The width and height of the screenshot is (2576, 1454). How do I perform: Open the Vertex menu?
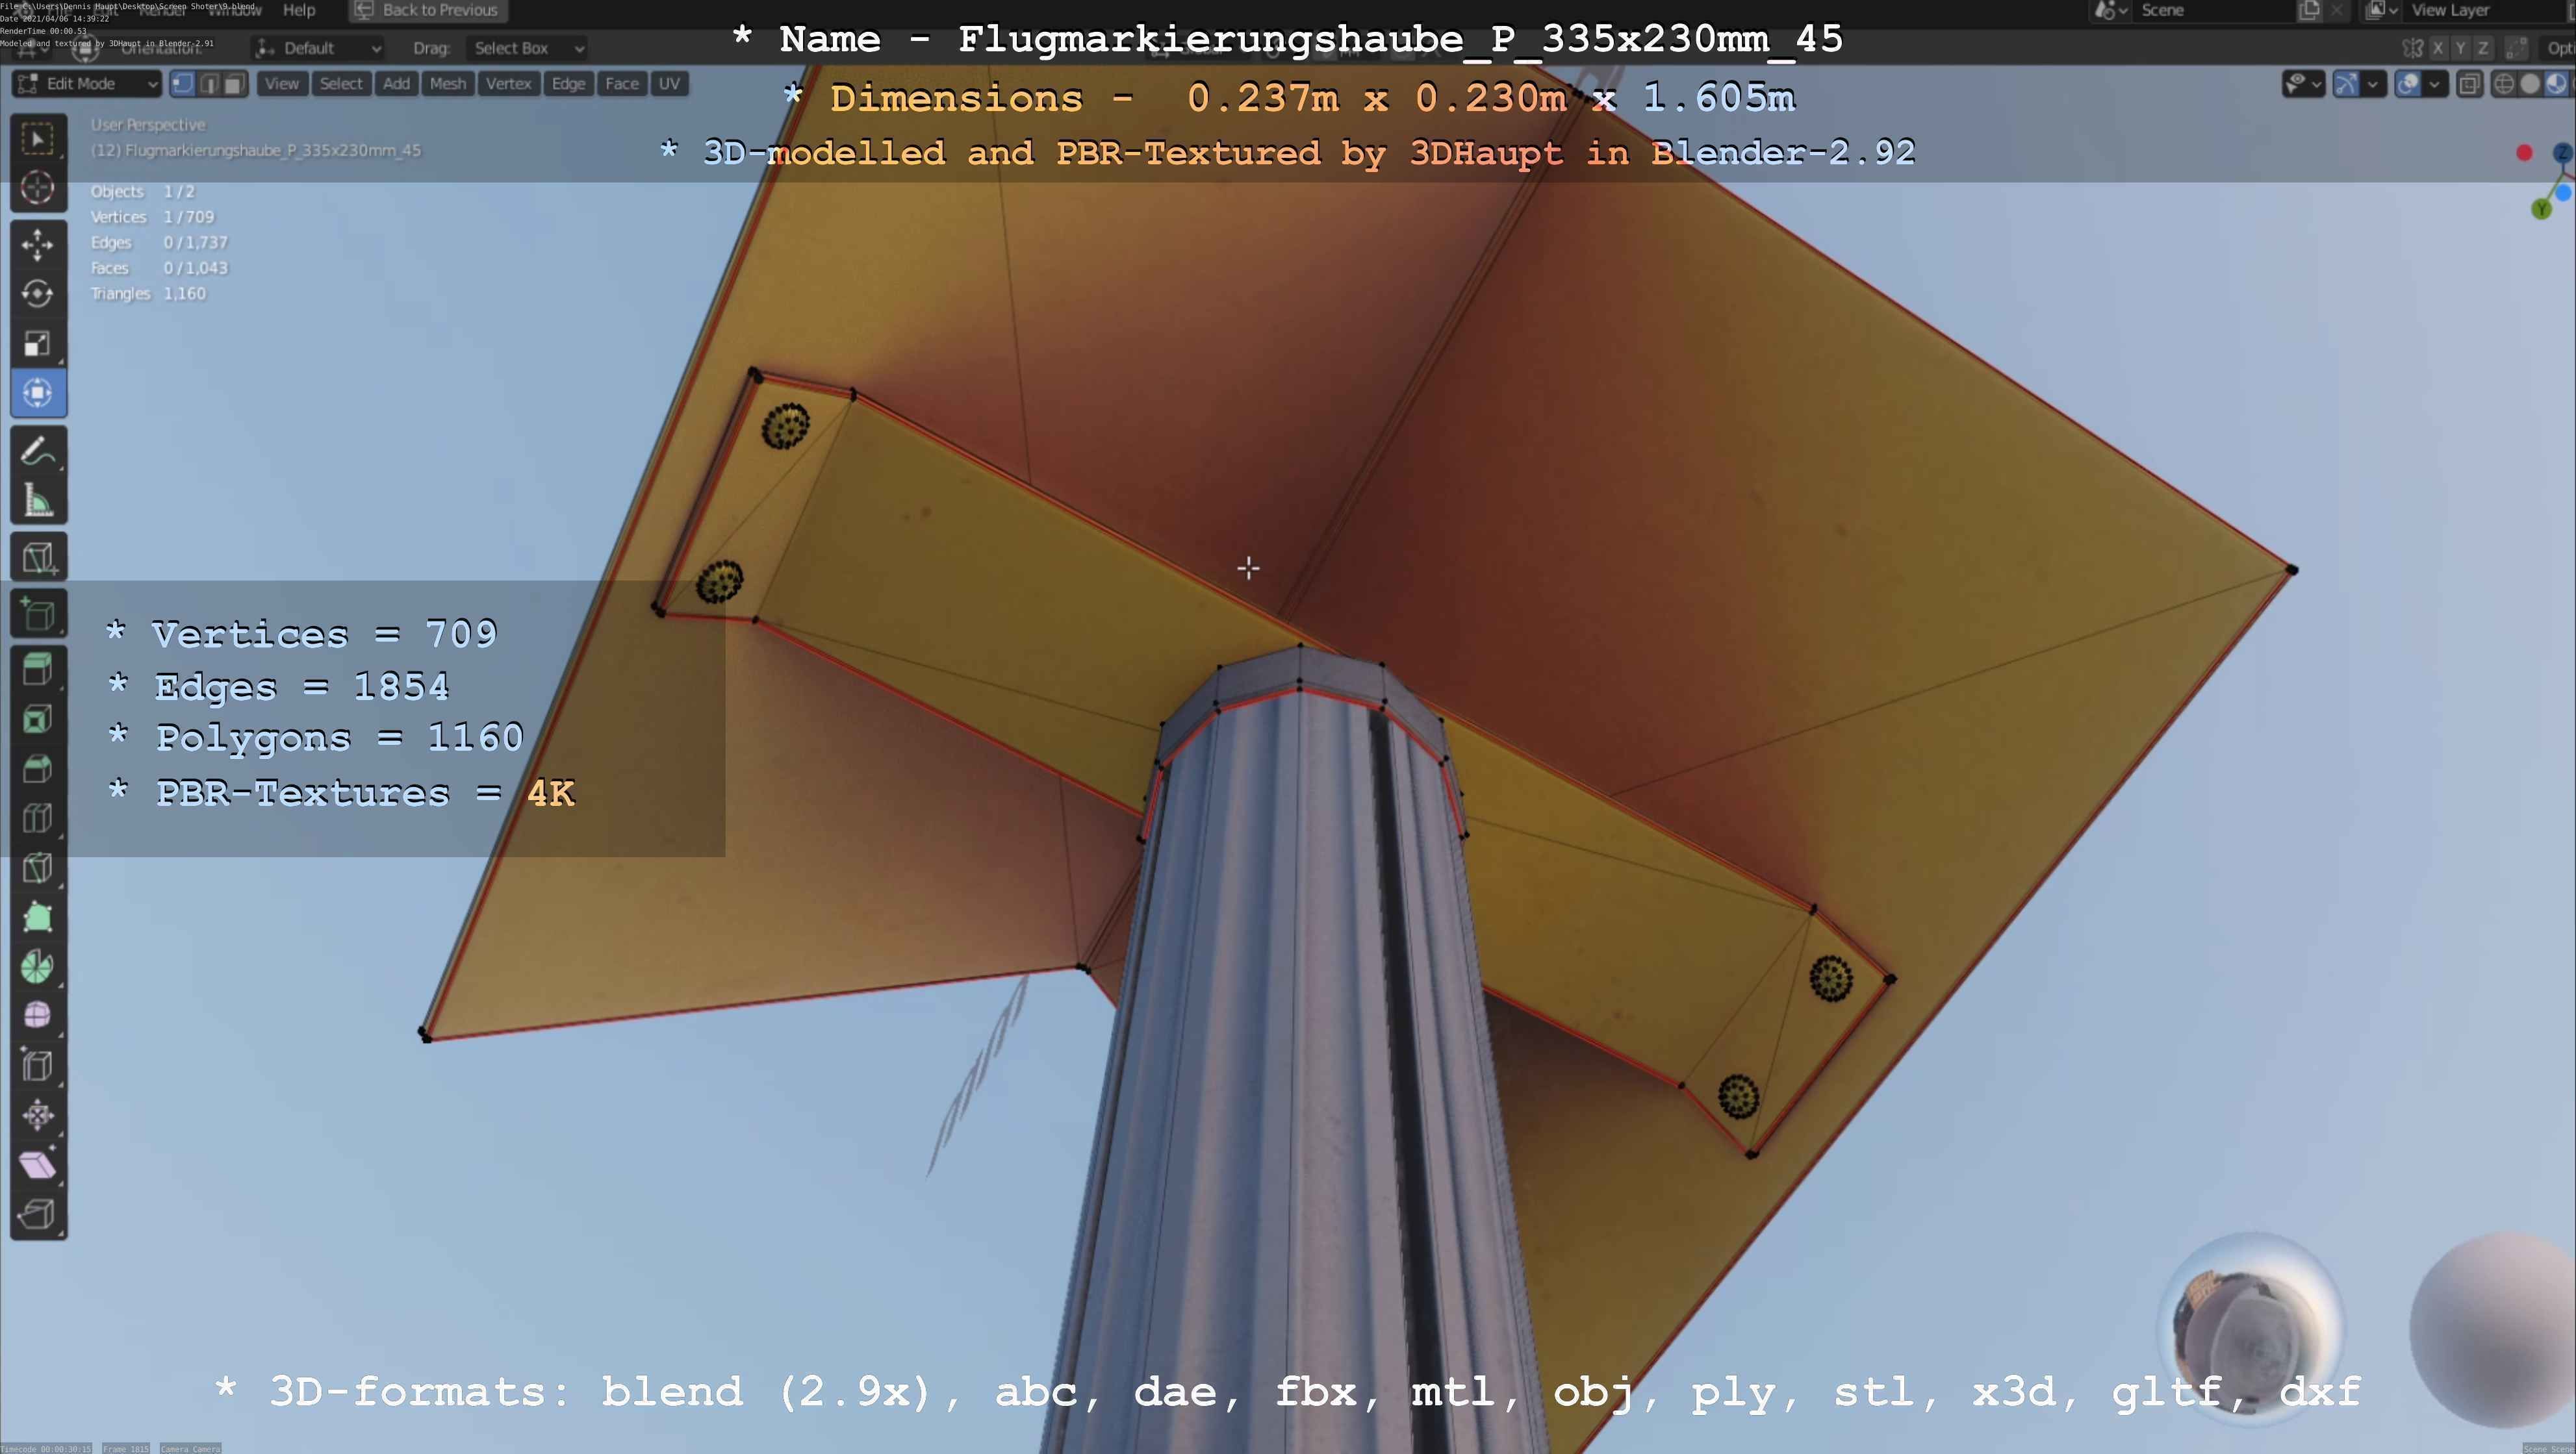508,84
